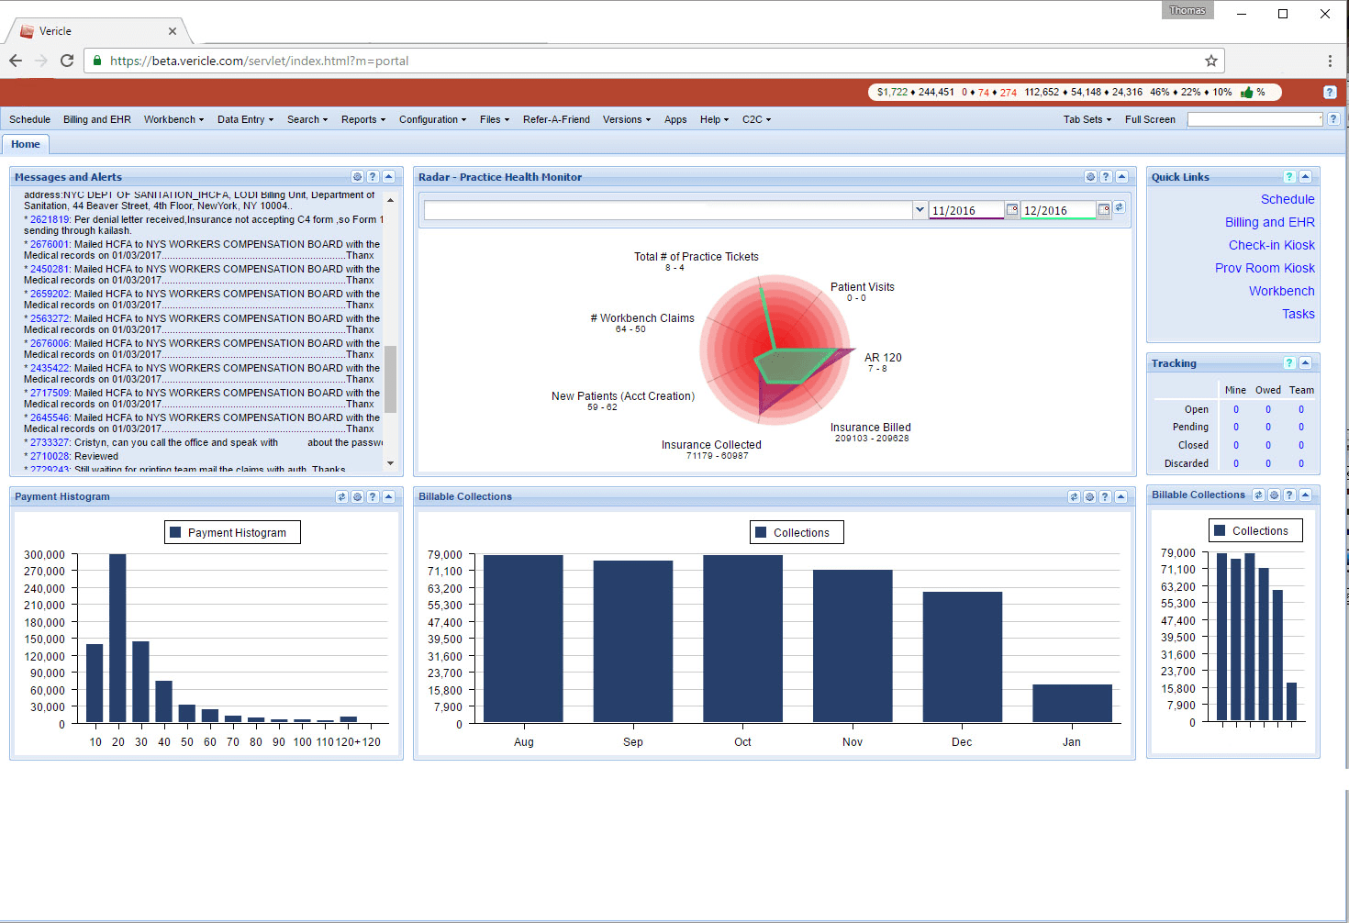
Task: Open message 2733327 link
Action: (x=50, y=442)
